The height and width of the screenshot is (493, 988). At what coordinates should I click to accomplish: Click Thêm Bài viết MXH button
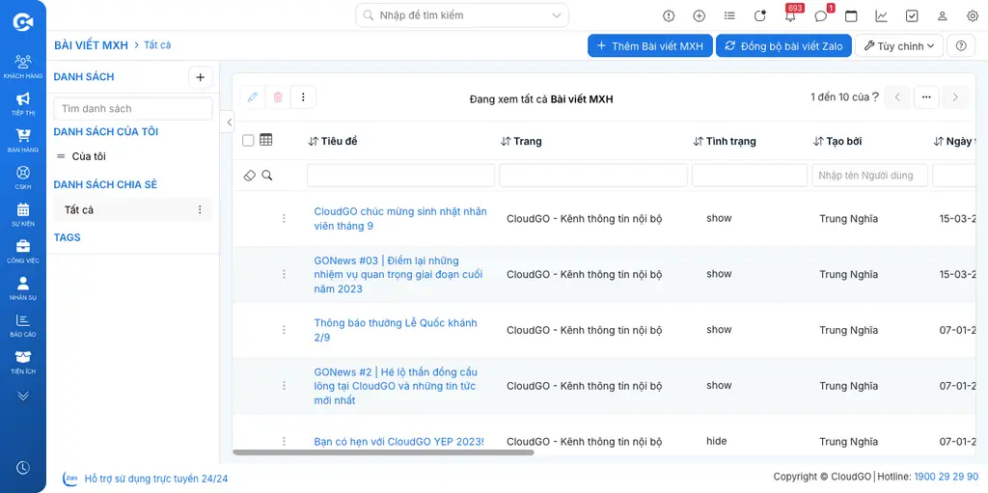click(650, 46)
